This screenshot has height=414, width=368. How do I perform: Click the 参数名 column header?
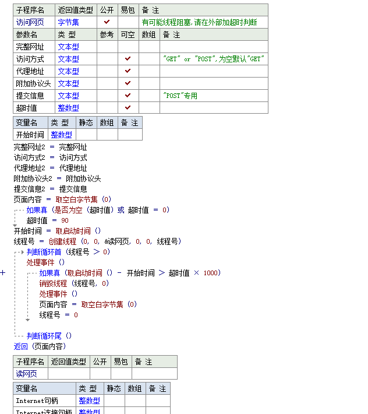point(34,34)
